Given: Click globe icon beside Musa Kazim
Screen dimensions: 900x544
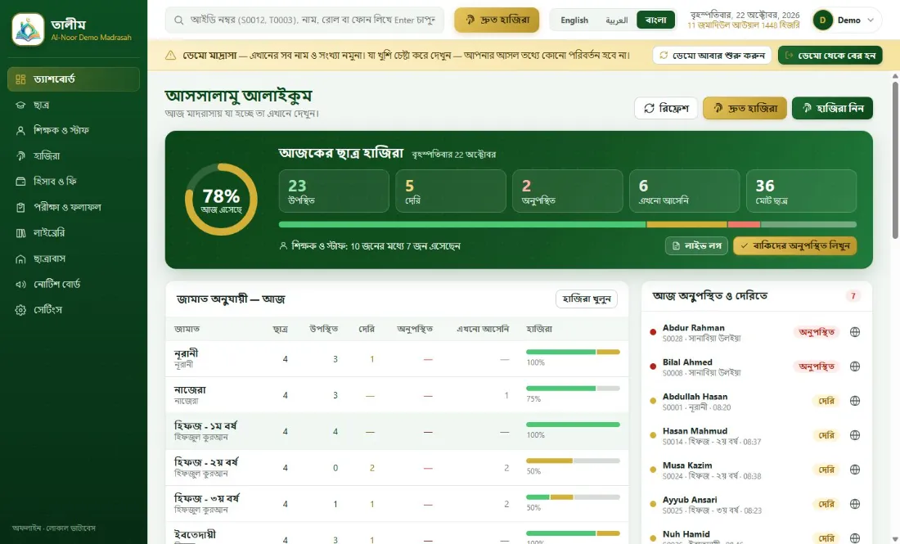Looking at the screenshot, I should [x=855, y=470].
